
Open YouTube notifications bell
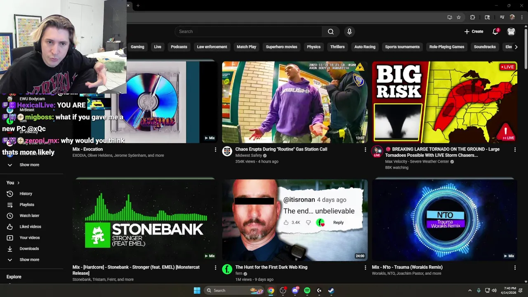pyautogui.click(x=495, y=31)
